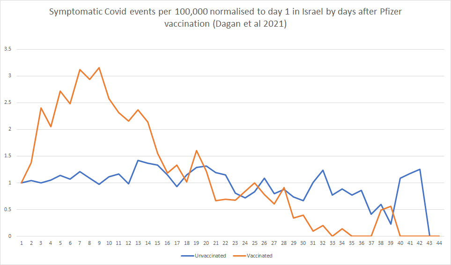Click the orange line peak at day 7
This screenshot has height=265, width=451.
(x=80, y=70)
